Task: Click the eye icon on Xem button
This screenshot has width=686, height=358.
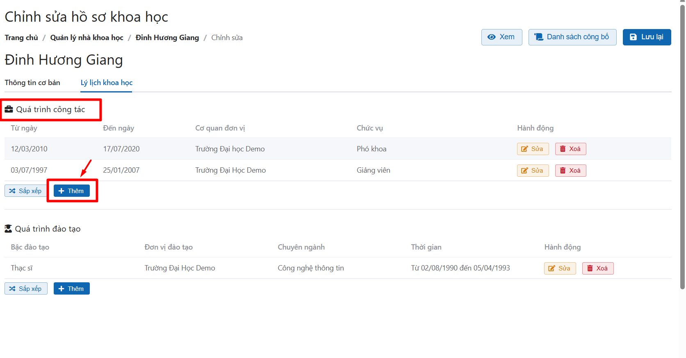Action: tap(491, 37)
